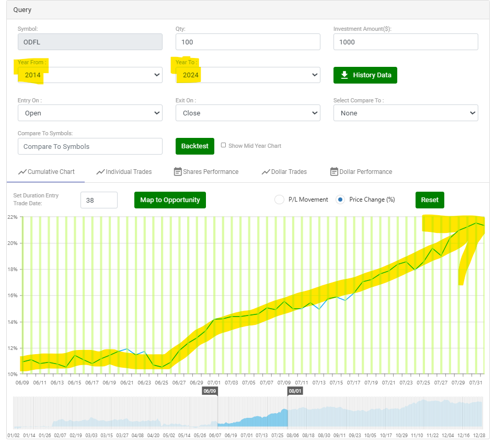495x445 pixels.
Task: Enable the Show Mid Year Chart checkbox
Action: click(x=224, y=145)
